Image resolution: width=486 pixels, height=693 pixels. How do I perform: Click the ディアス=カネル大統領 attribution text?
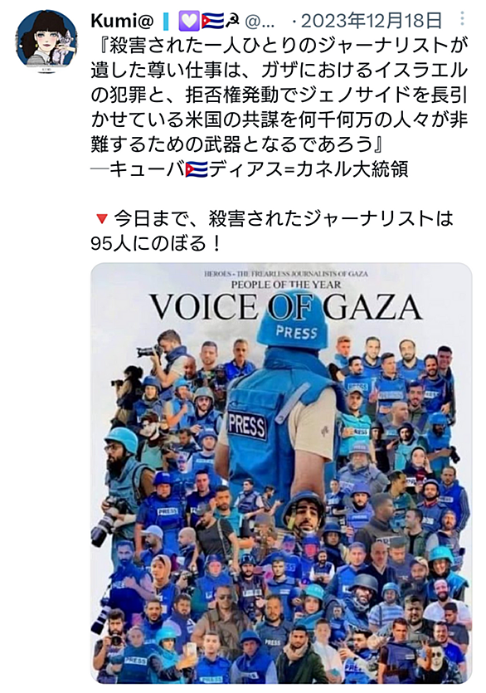[308, 169]
